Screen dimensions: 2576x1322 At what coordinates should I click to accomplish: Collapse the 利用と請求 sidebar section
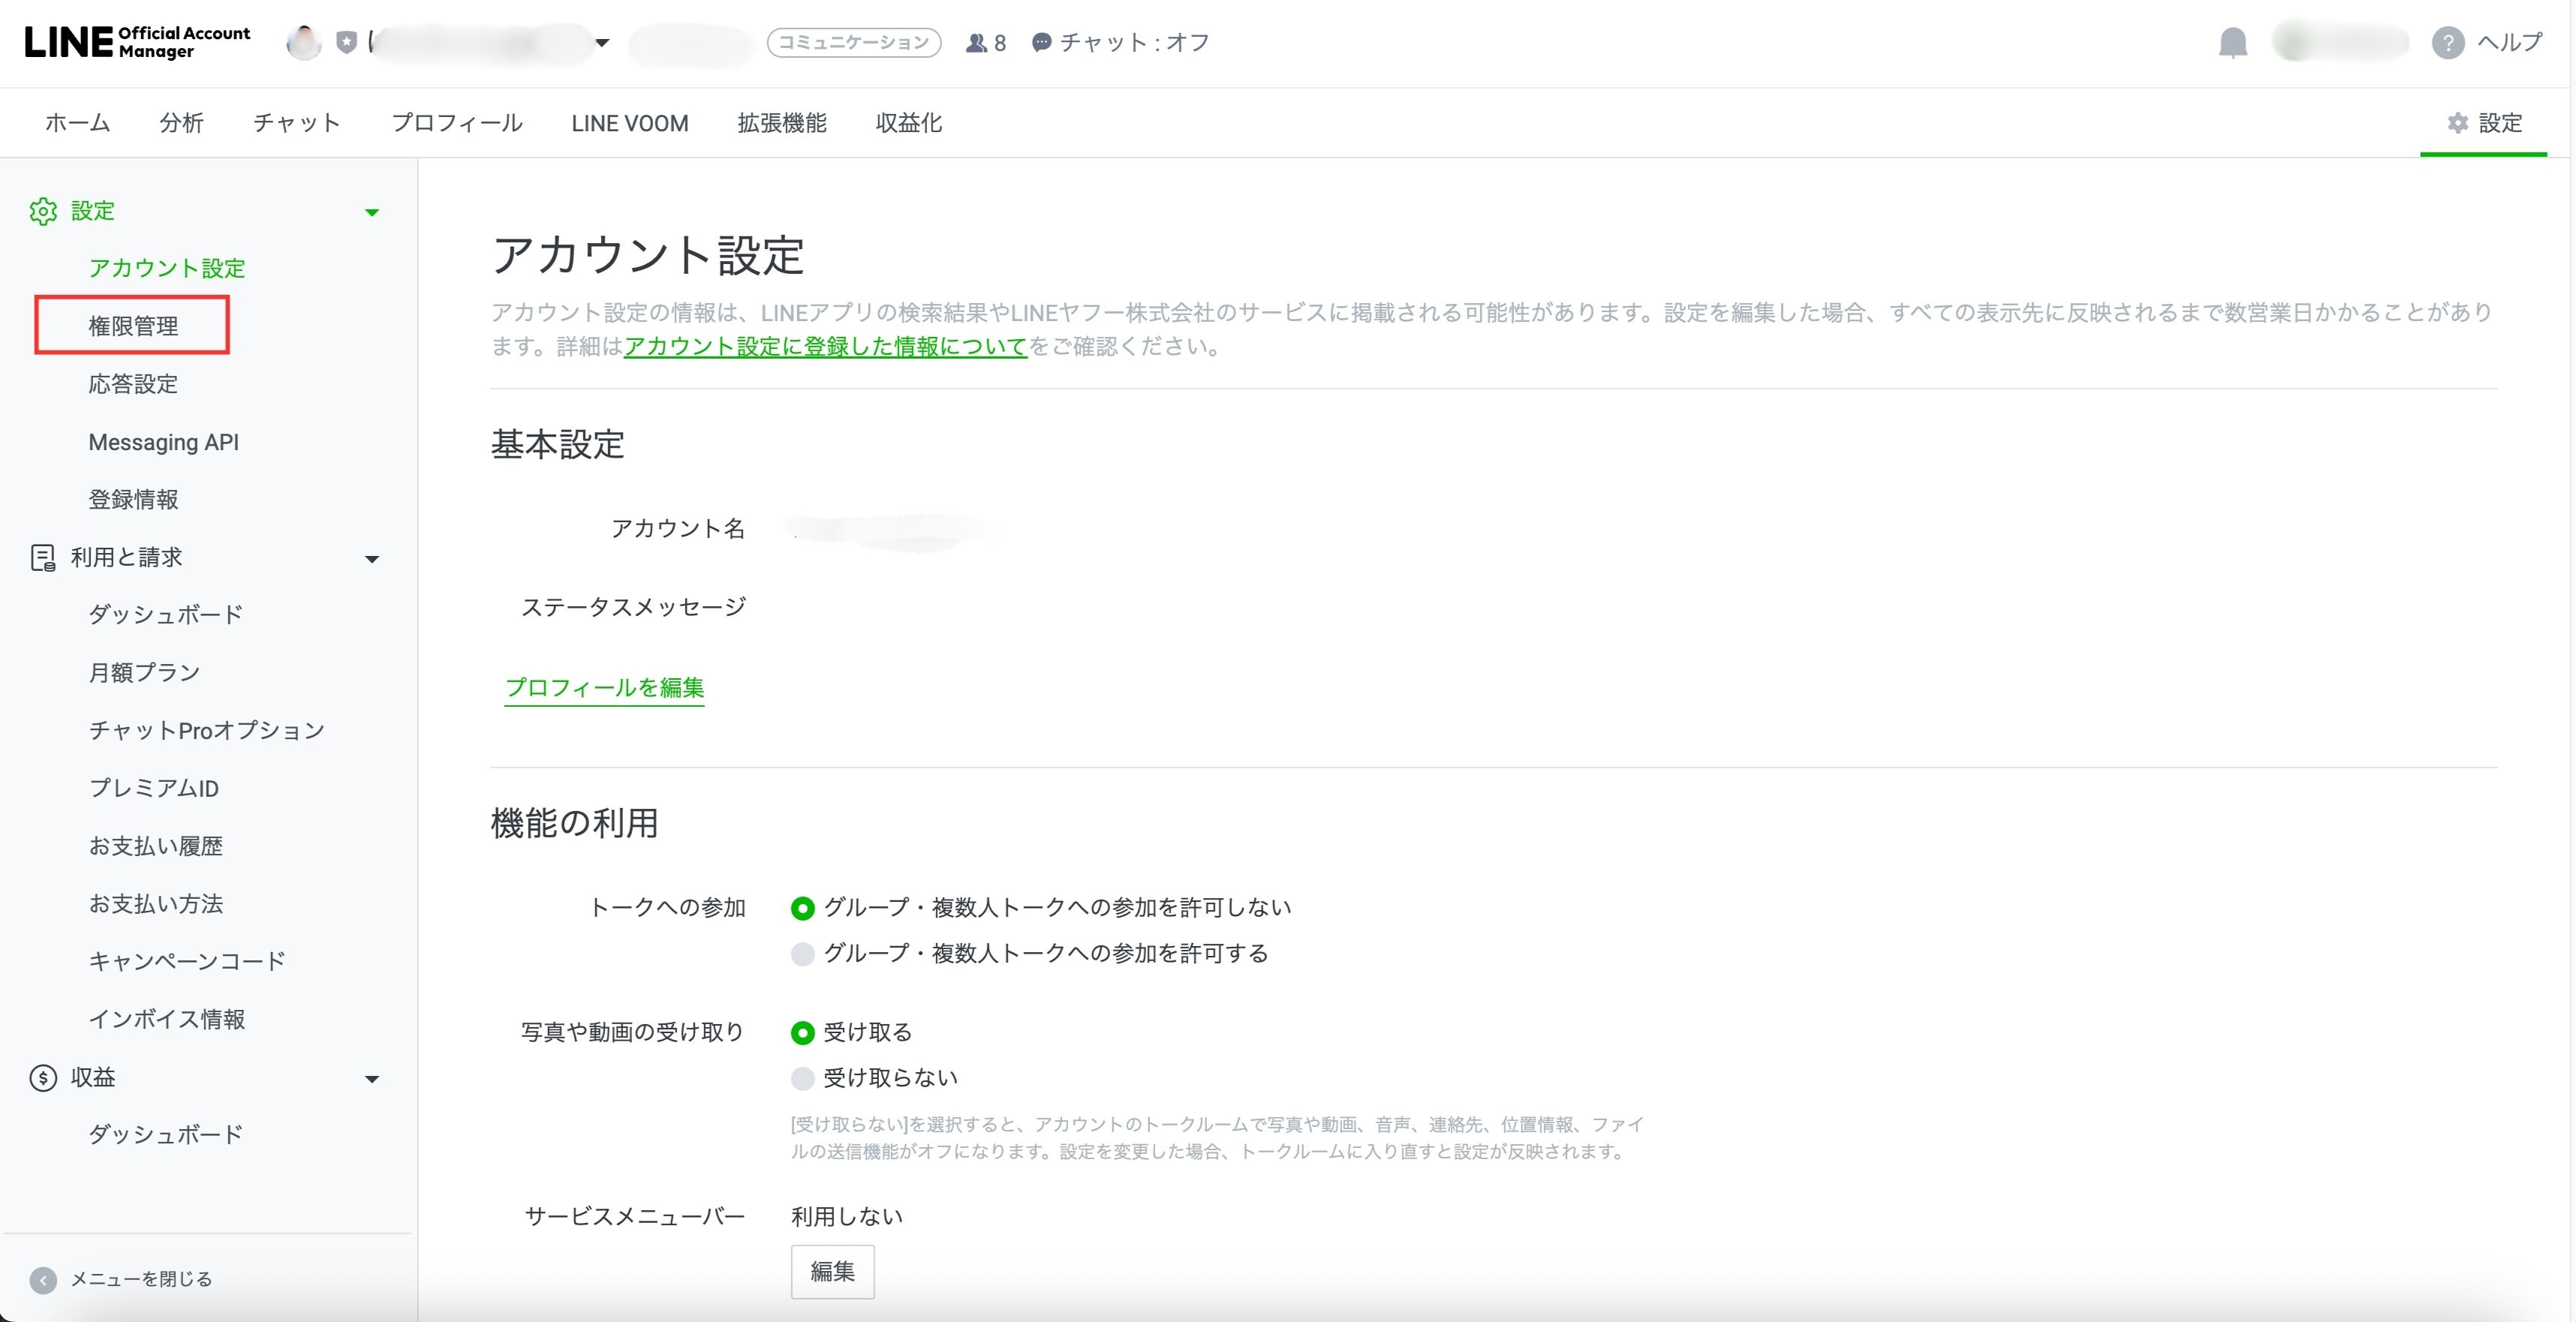372,558
